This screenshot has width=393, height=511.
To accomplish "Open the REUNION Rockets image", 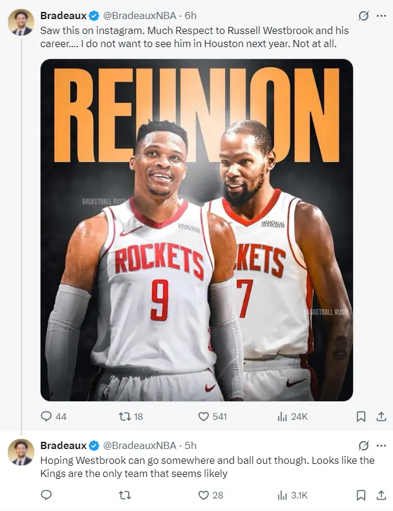I will pyautogui.click(x=196, y=230).
